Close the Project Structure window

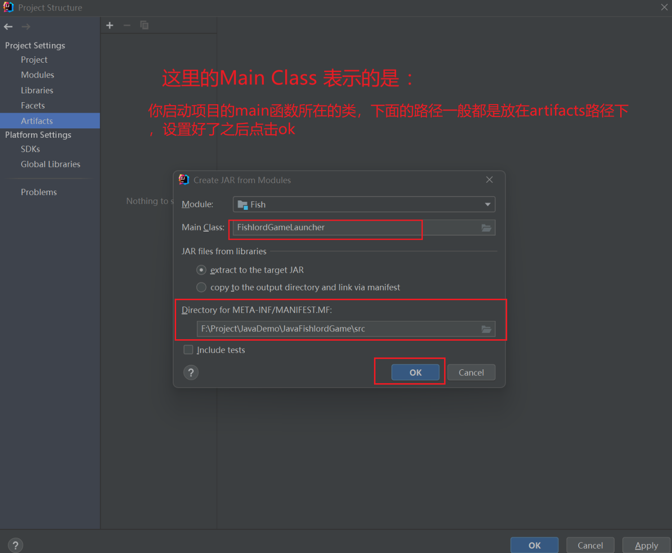tap(664, 7)
